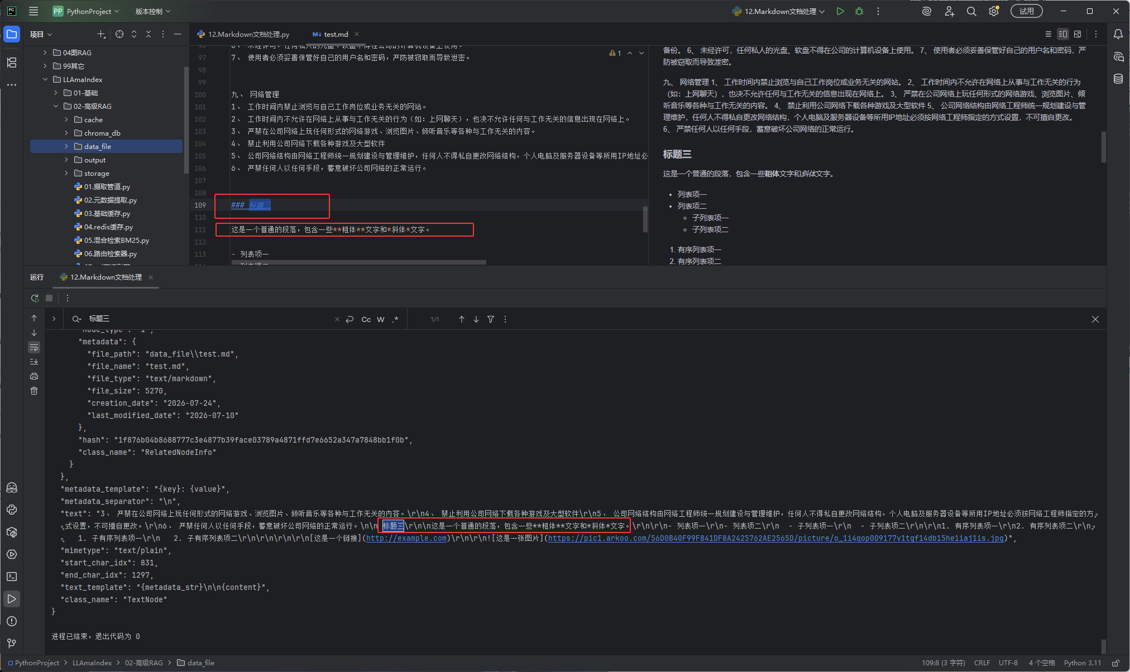Click the markdown preview scrollbar

tap(1103, 146)
